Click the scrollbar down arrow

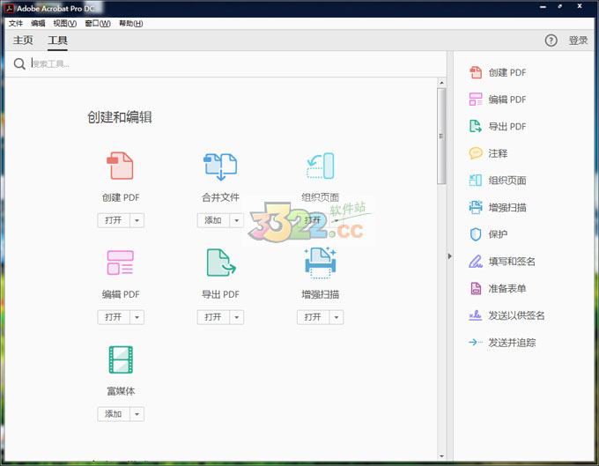pyautogui.click(x=441, y=456)
